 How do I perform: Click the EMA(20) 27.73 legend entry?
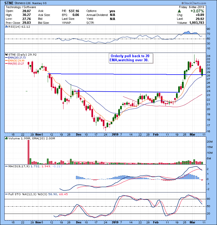pos(15,58)
